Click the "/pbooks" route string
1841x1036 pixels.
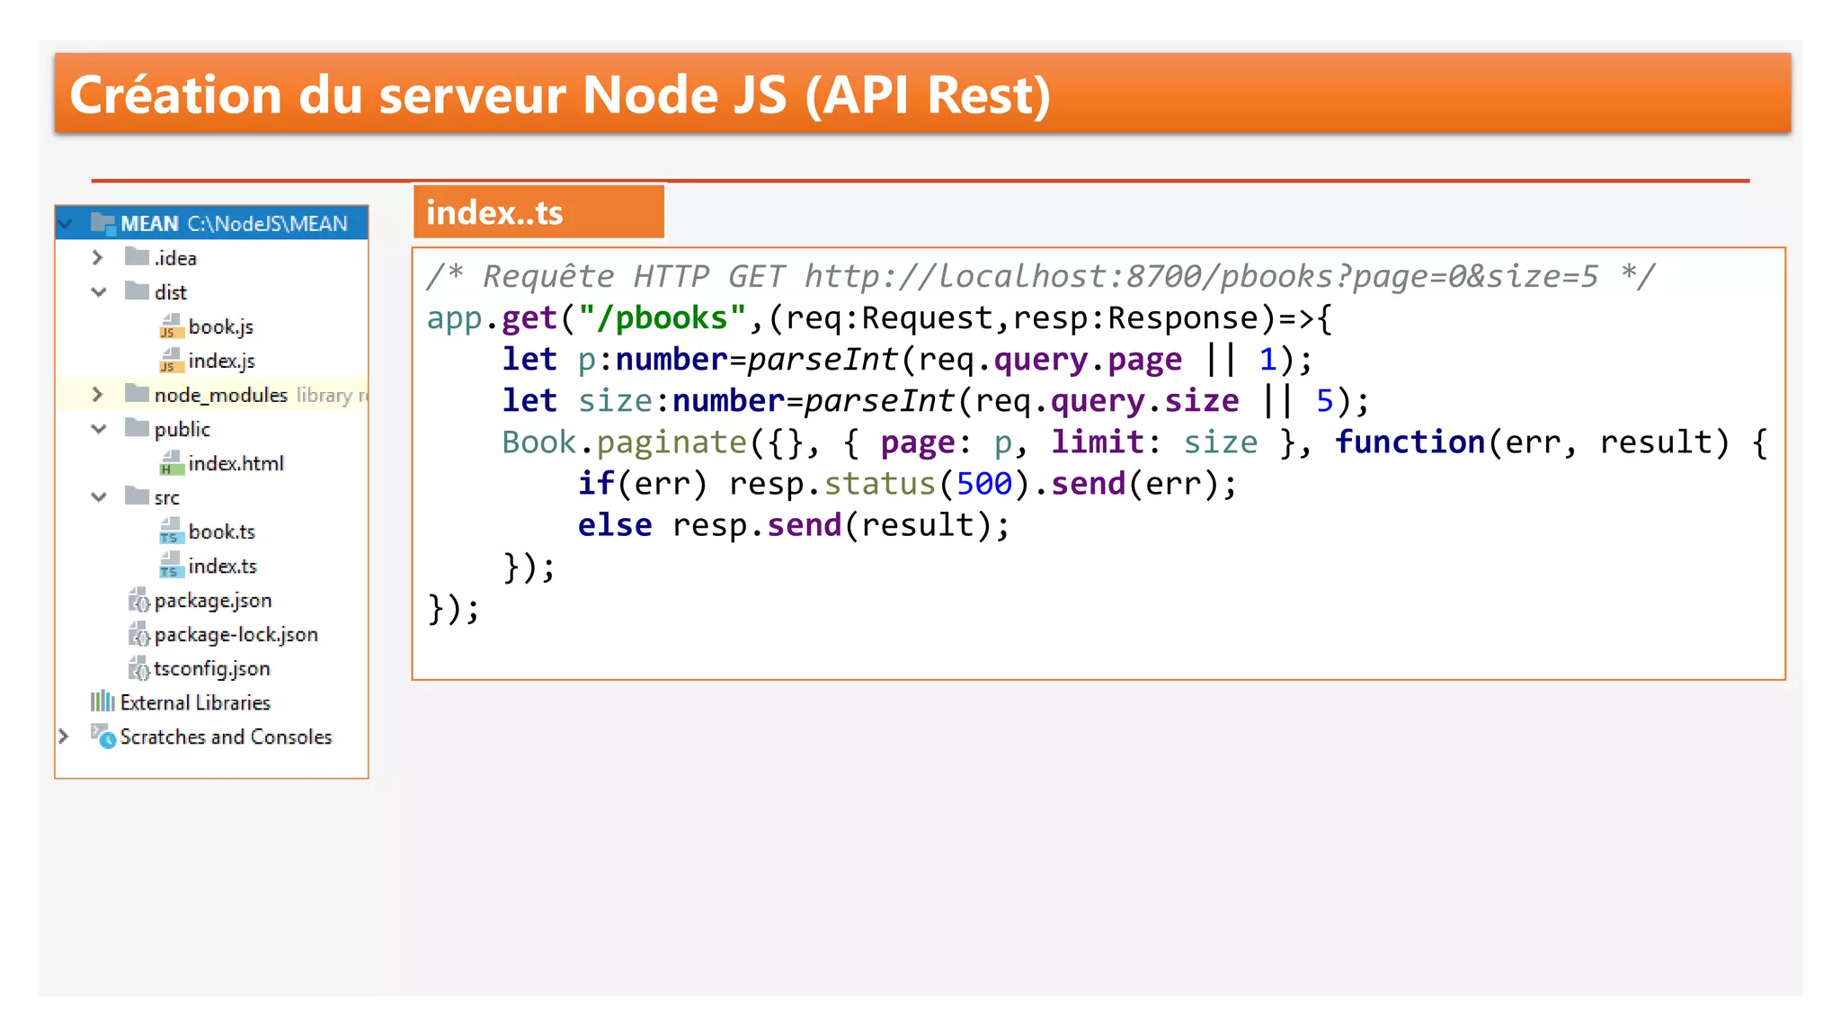(x=662, y=317)
